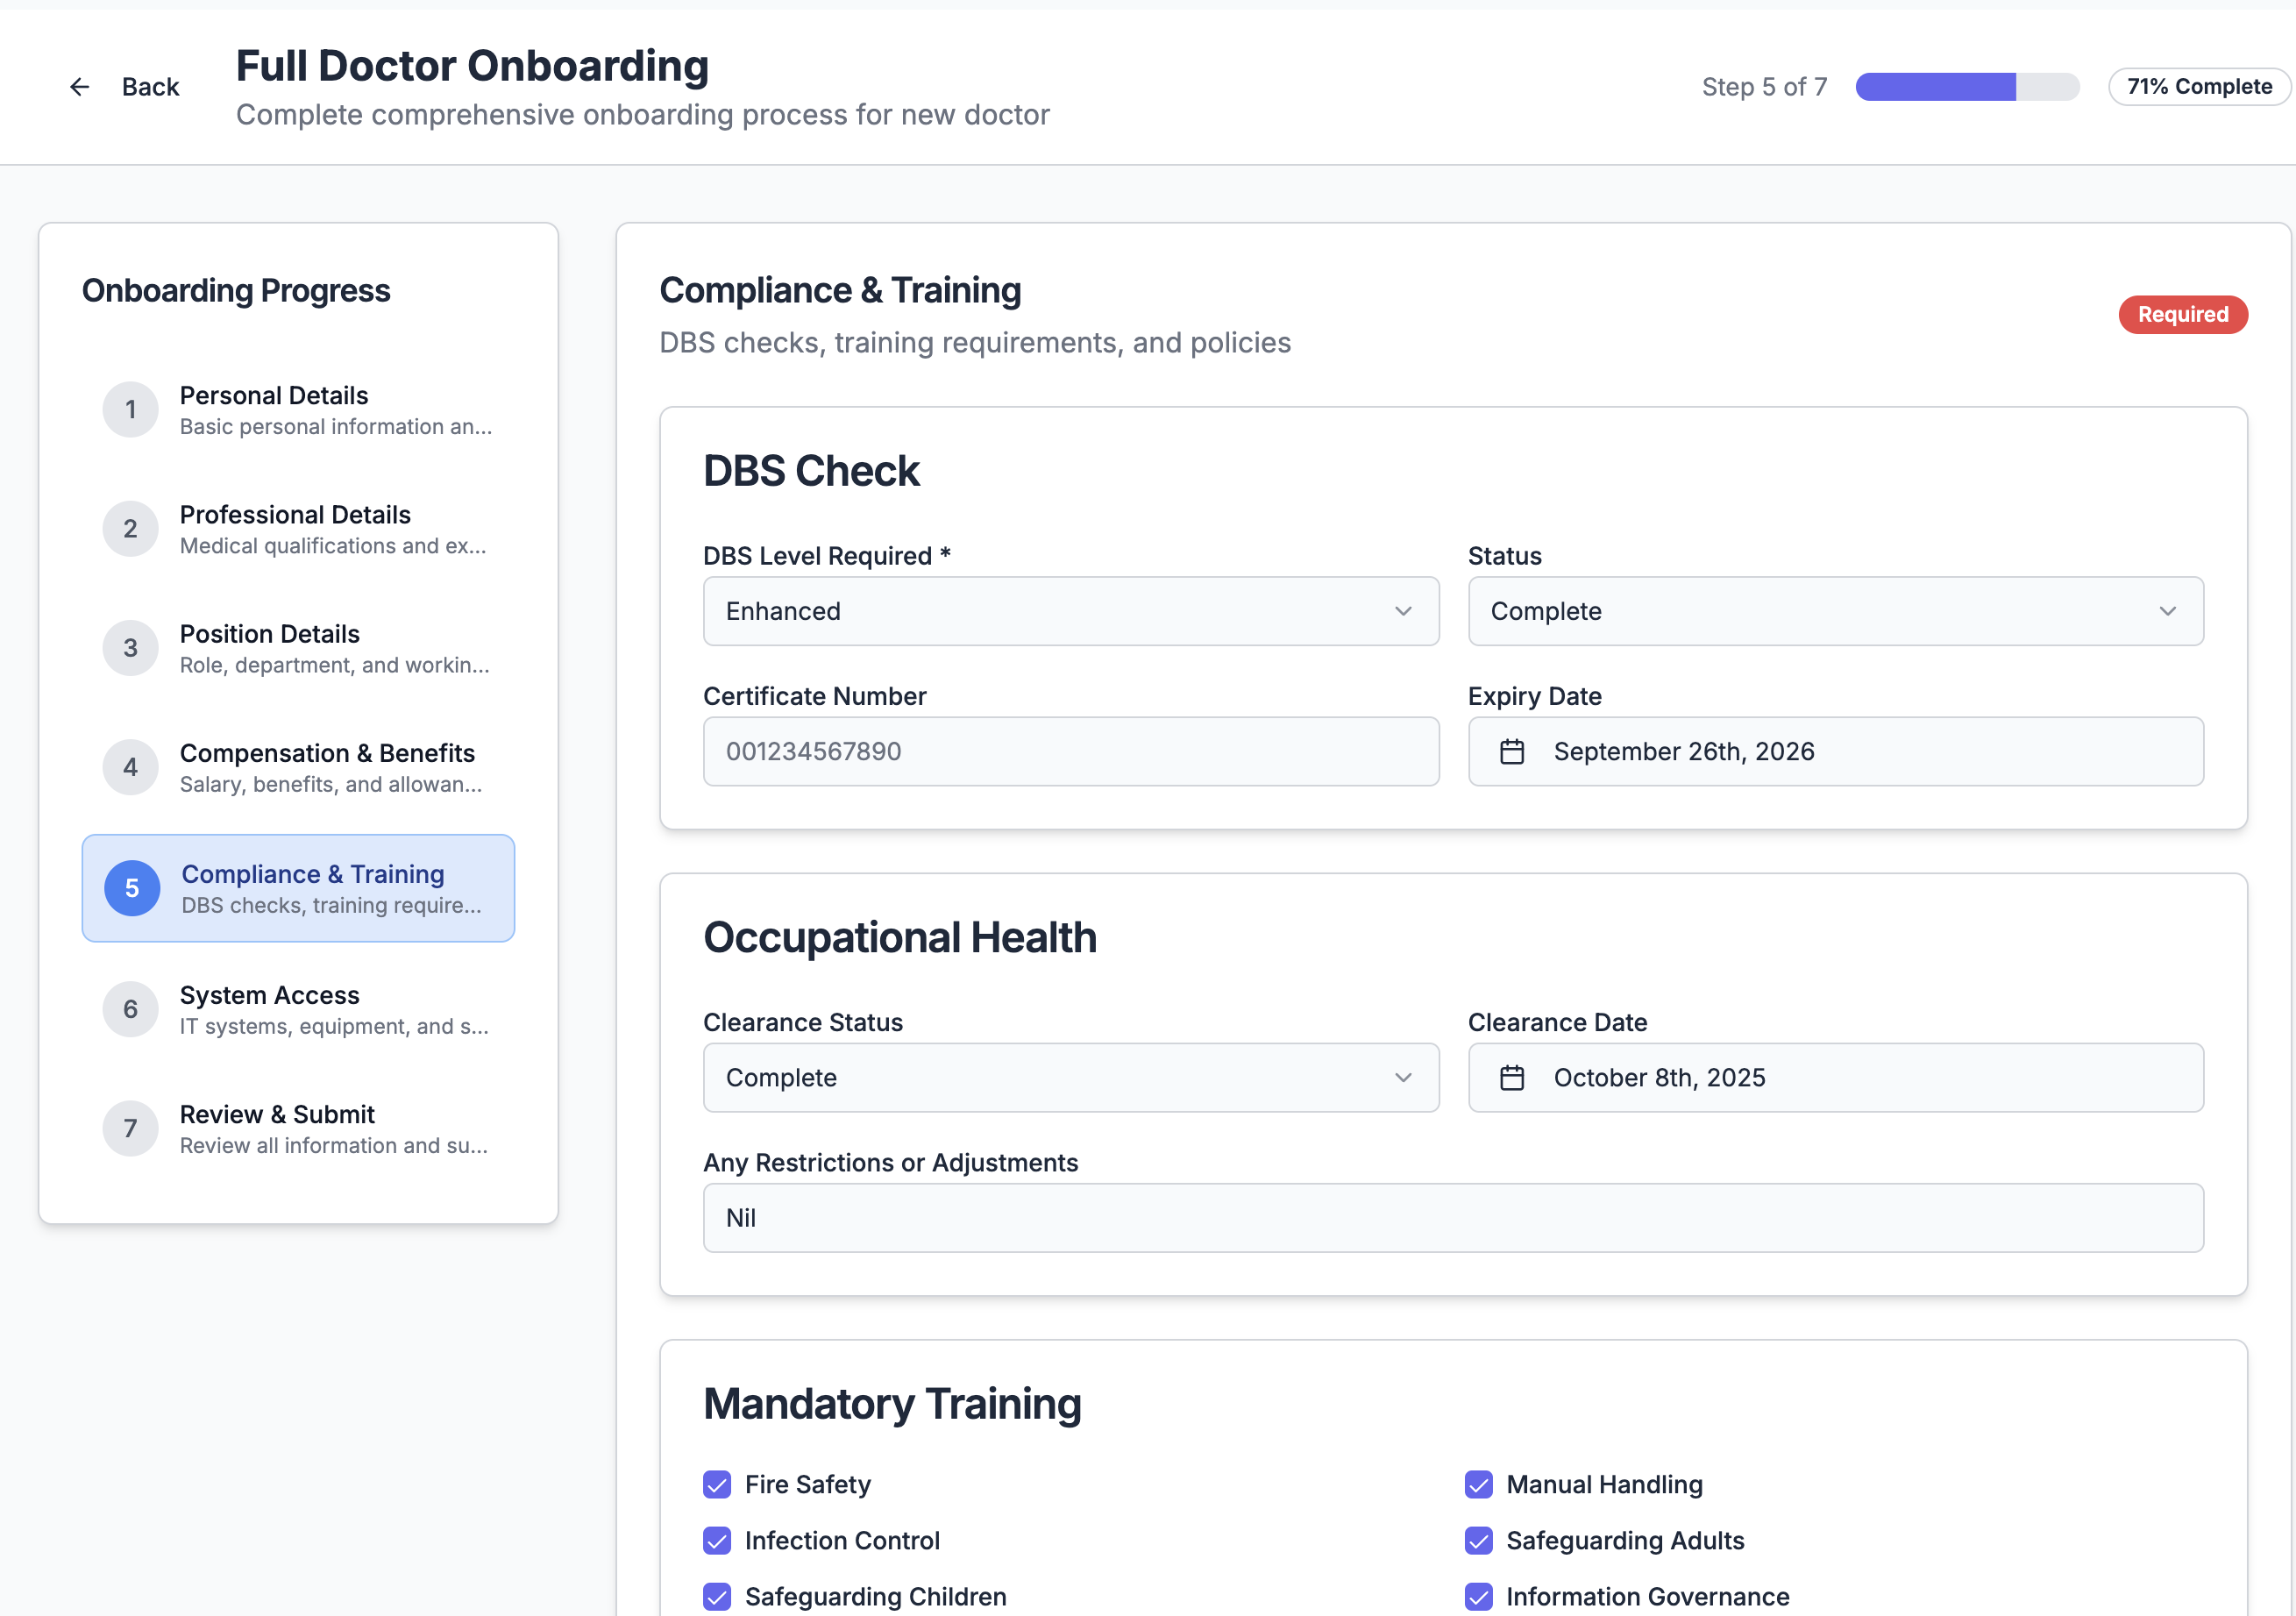
Task: Toggle the Manual Handling checkbox
Action: click(x=1478, y=1484)
